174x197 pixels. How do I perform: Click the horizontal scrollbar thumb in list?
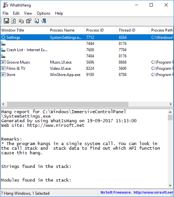[68, 104]
